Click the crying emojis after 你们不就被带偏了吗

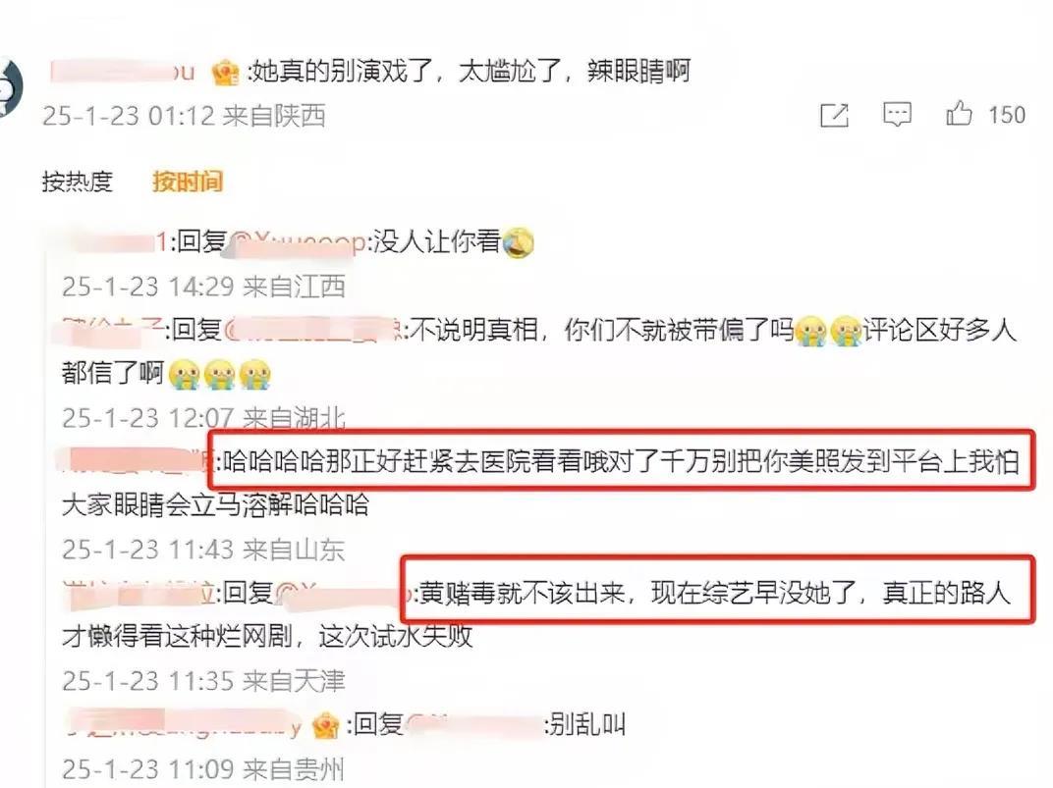point(828,330)
